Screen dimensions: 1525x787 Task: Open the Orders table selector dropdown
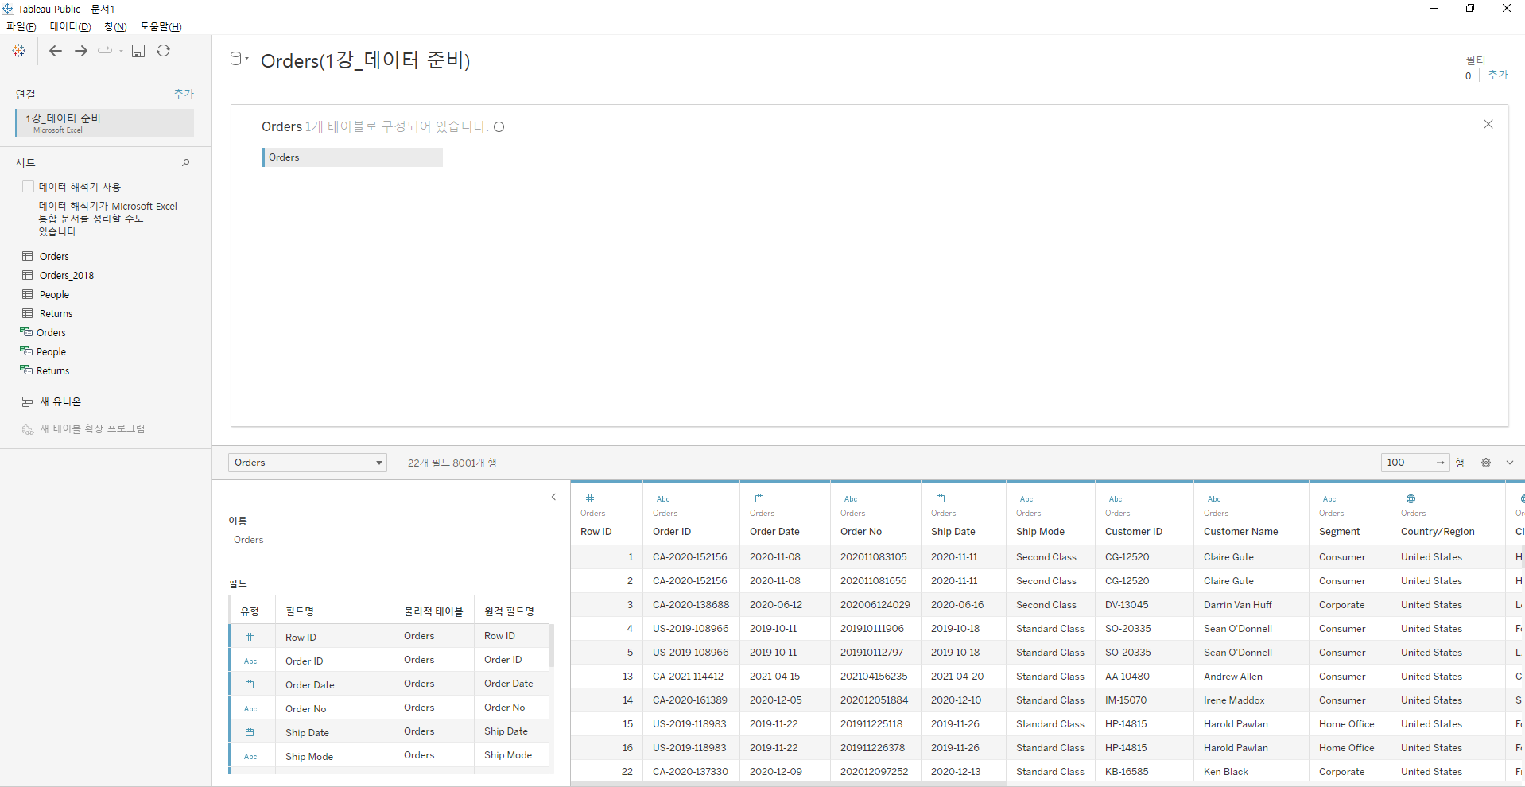(x=308, y=463)
